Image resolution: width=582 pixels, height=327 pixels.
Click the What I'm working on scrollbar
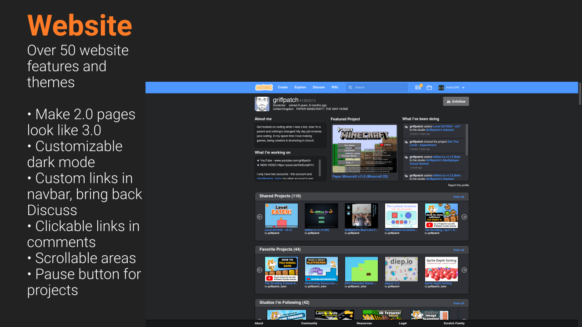[320, 167]
